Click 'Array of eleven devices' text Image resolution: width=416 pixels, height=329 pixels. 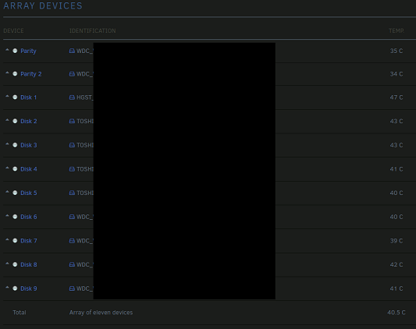coord(101,313)
